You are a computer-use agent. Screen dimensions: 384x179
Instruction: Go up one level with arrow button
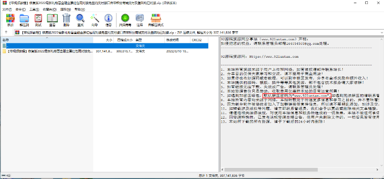(x=6, y=33)
